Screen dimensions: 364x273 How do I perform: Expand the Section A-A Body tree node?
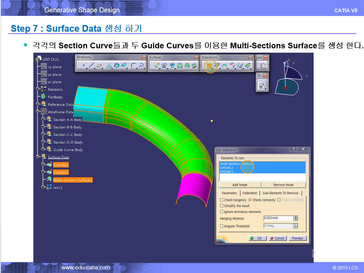click(43, 119)
